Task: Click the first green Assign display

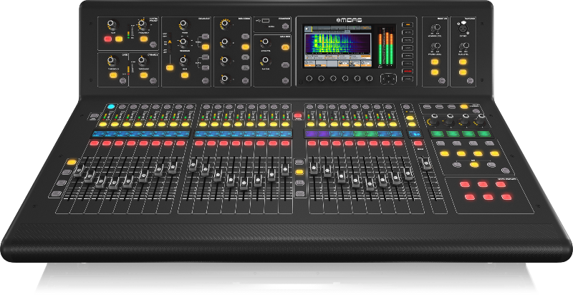Action: (x=438, y=134)
